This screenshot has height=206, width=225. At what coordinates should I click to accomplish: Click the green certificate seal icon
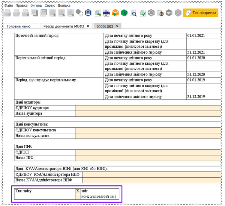(124, 13)
